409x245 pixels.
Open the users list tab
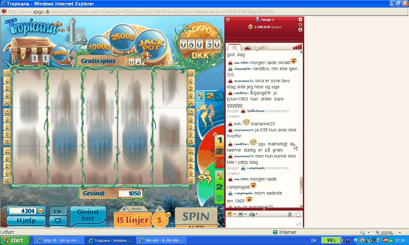coord(248,47)
